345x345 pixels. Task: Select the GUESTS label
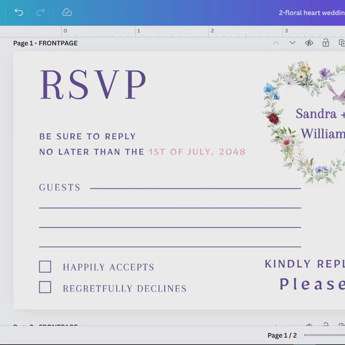pos(60,188)
